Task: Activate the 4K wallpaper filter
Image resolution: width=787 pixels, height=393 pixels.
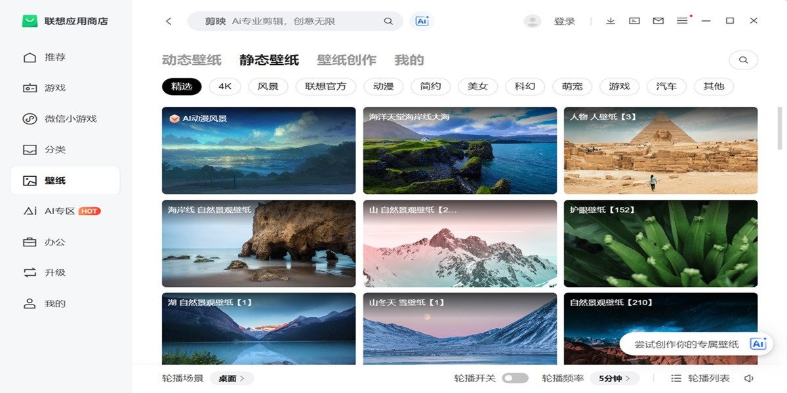Action: [224, 86]
